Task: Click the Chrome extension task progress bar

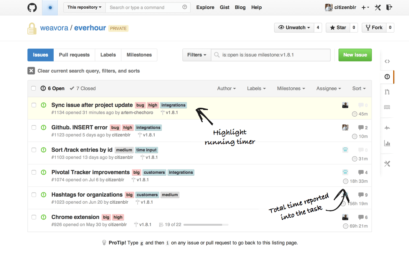Action: coord(206,225)
